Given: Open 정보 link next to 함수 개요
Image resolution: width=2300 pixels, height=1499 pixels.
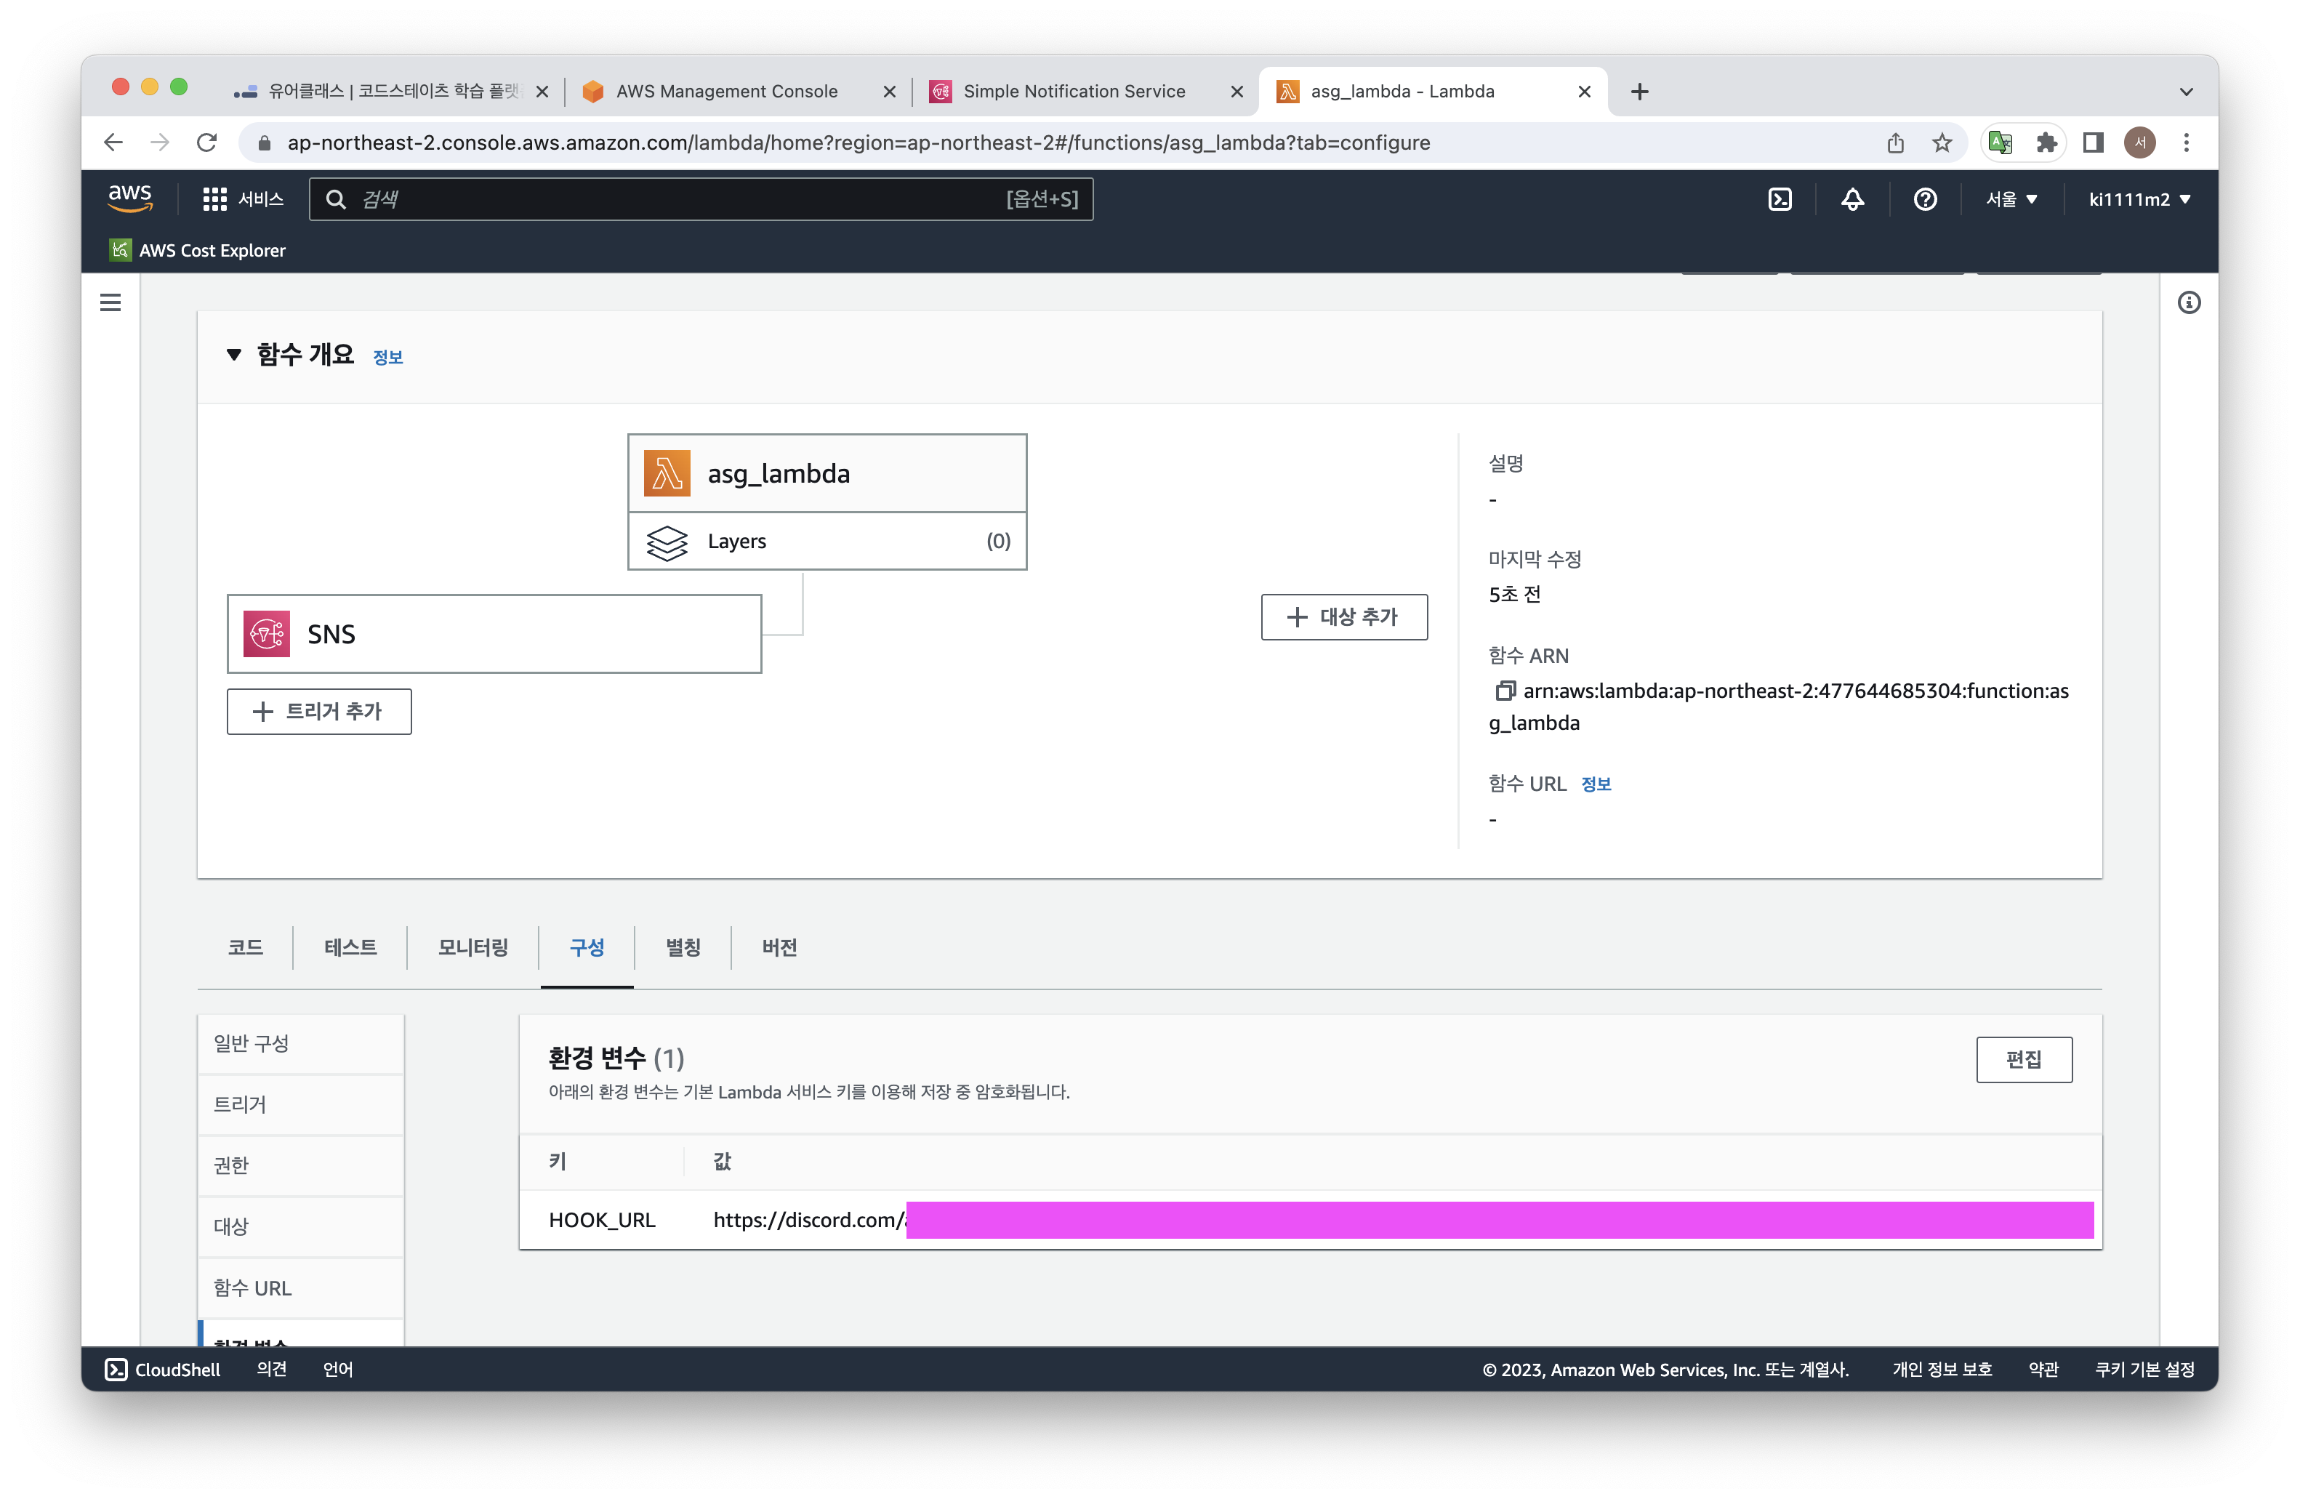Looking at the screenshot, I should (387, 357).
